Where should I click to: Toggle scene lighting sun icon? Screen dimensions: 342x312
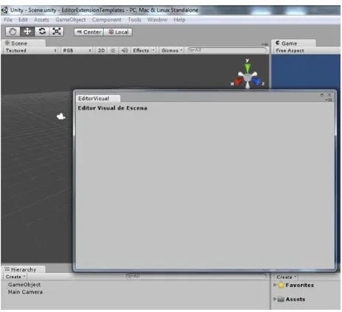113,51
